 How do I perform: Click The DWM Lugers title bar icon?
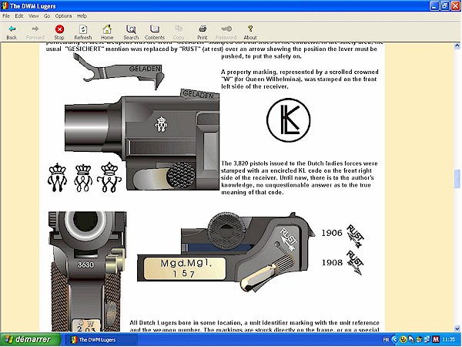tap(5, 5)
